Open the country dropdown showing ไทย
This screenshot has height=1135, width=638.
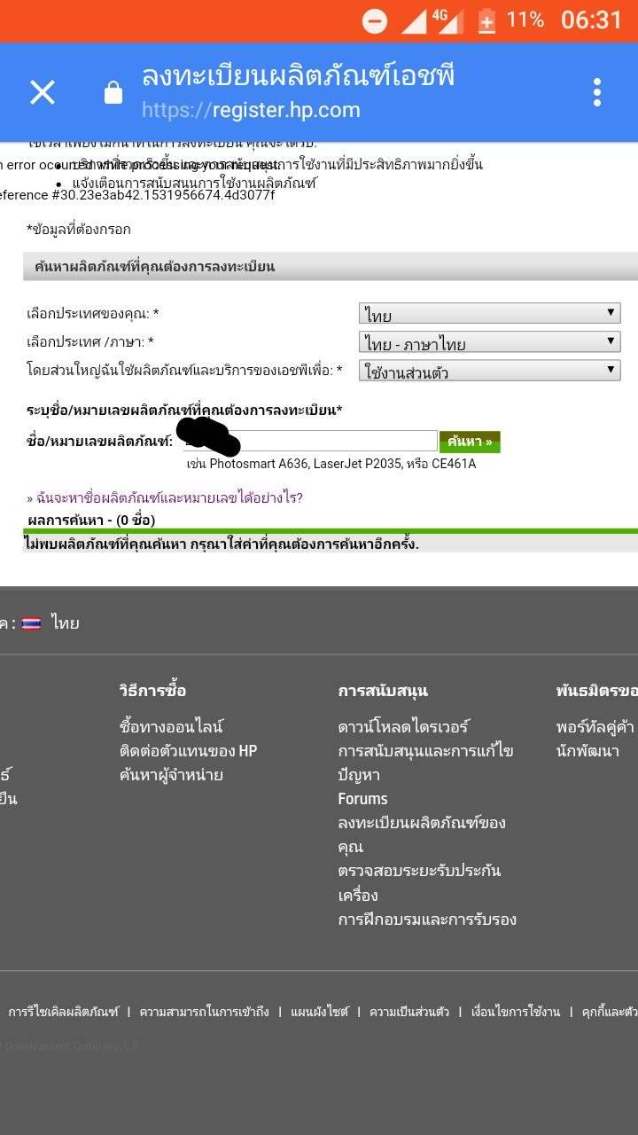490,313
